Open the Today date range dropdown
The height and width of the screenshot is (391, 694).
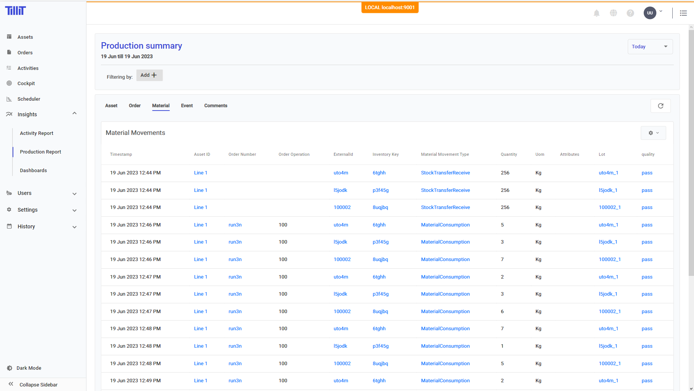coord(650,47)
